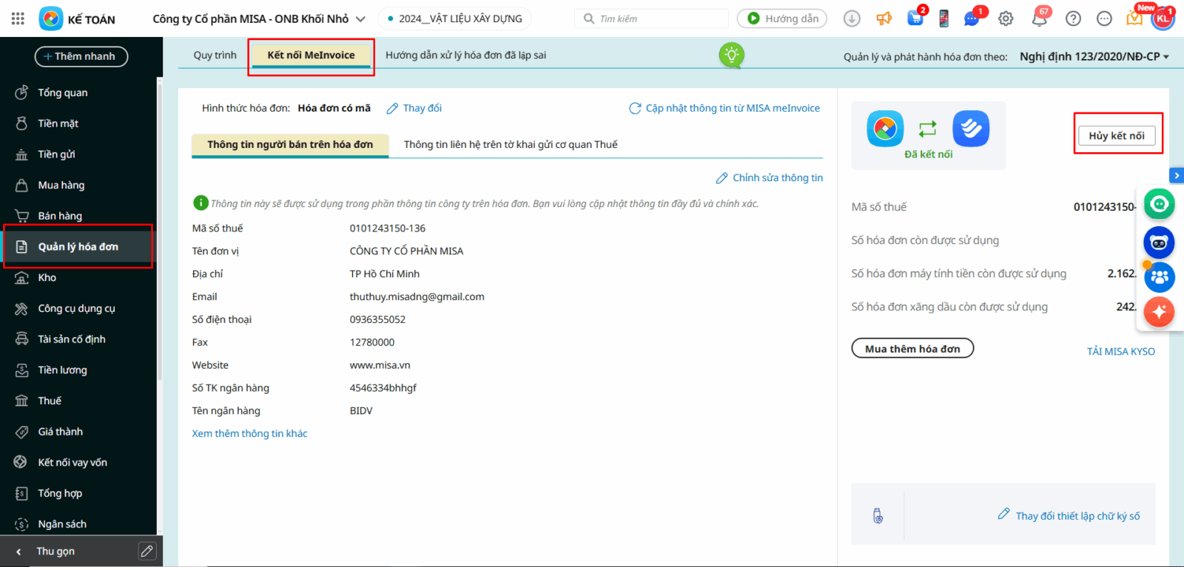Open Tiền lương in sidebar
The image size is (1184, 567).
click(x=78, y=370)
